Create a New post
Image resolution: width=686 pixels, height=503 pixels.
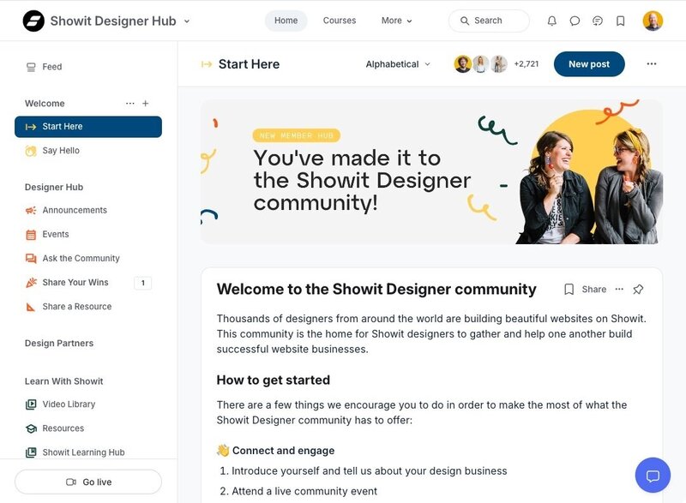click(x=589, y=64)
